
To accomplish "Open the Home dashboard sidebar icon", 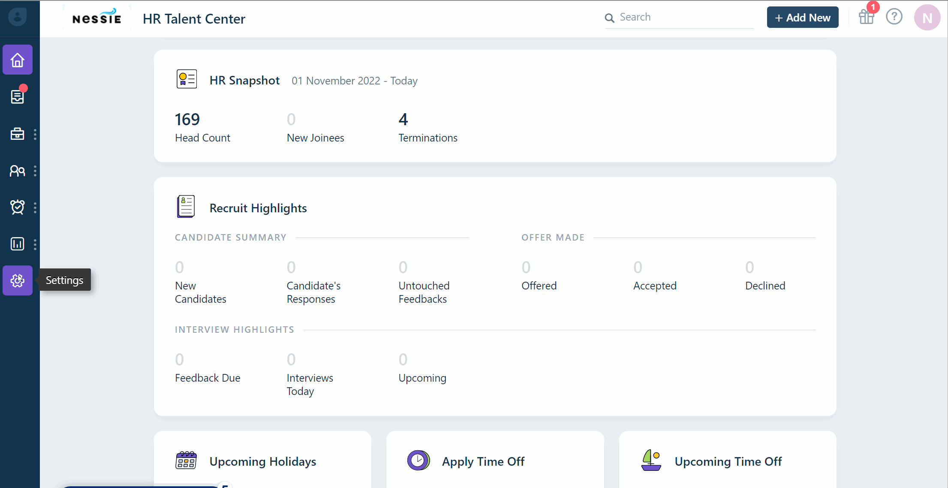I will pyautogui.click(x=18, y=60).
